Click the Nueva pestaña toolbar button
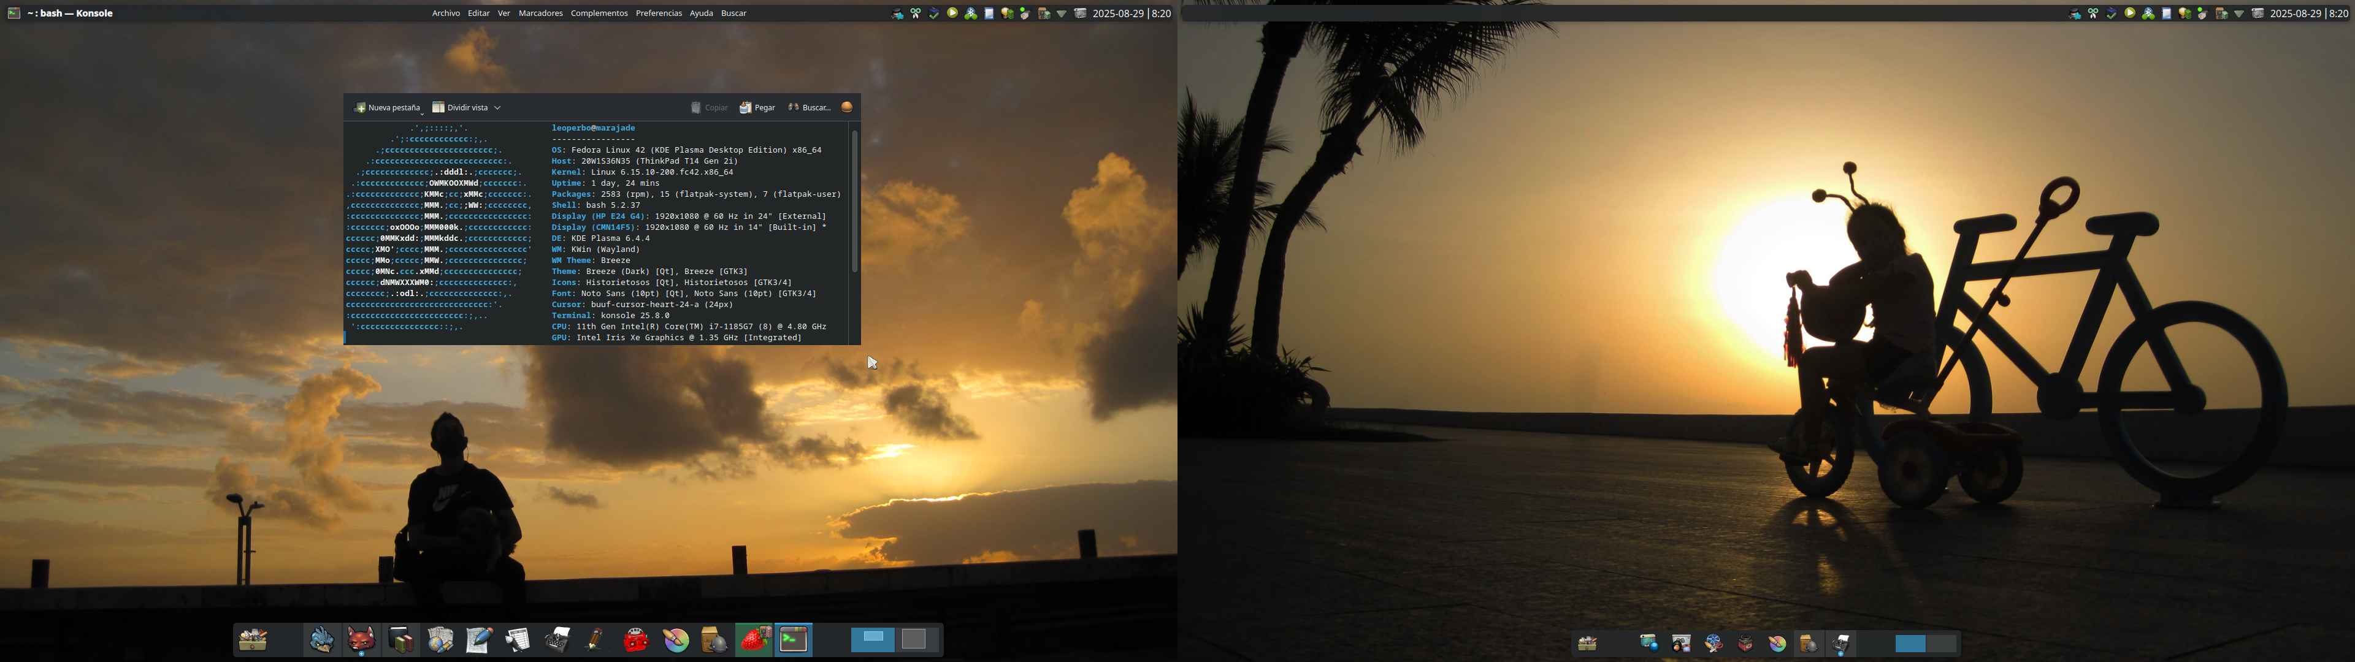Image resolution: width=2355 pixels, height=662 pixels. click(x=388, y=108)
